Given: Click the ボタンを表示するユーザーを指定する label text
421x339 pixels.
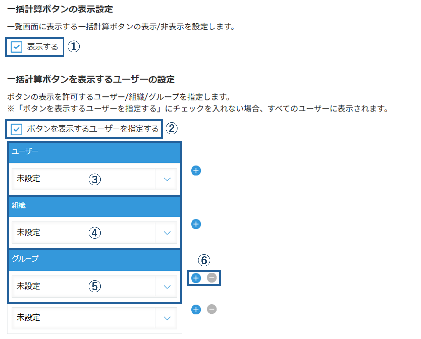Looking at the screenshot, I should 93,129.
